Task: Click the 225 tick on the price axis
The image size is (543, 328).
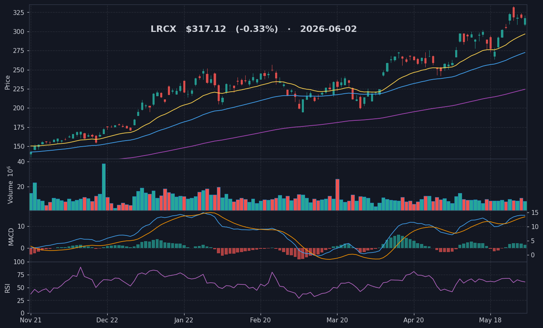Action: click(19, 89)
